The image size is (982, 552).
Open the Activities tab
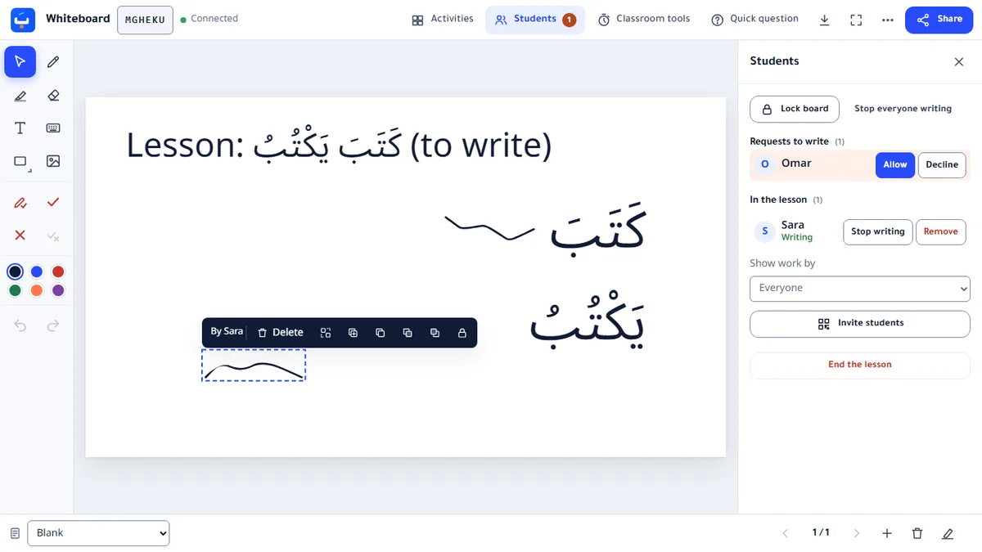click(443, 20)
